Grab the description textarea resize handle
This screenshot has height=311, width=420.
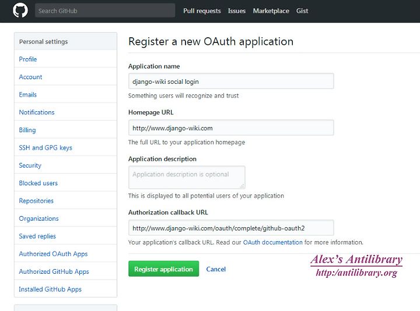pyautogui.click(x=242, y=186)
